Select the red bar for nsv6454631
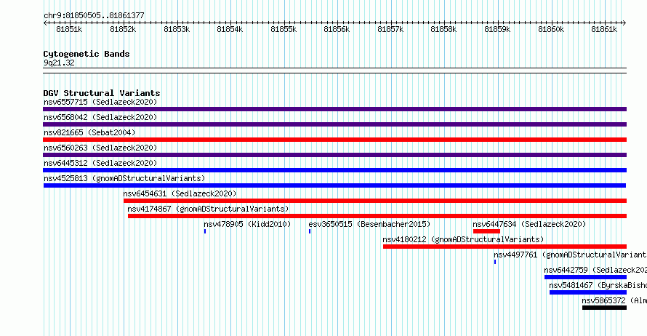 375,201
